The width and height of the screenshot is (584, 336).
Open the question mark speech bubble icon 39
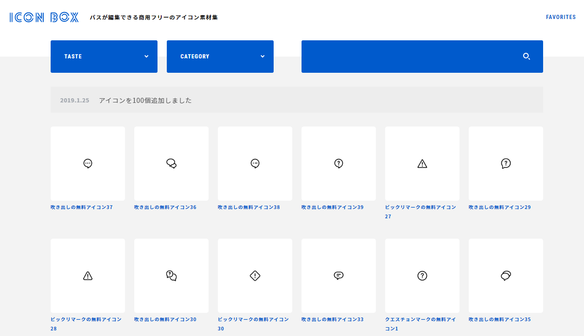[339, 164]
